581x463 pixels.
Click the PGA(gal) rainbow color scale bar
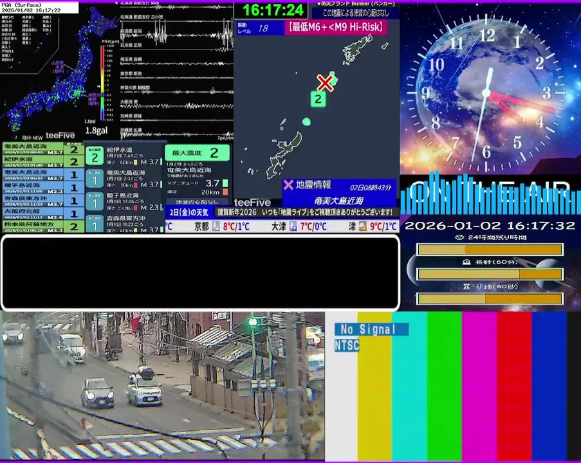(103, 82)
